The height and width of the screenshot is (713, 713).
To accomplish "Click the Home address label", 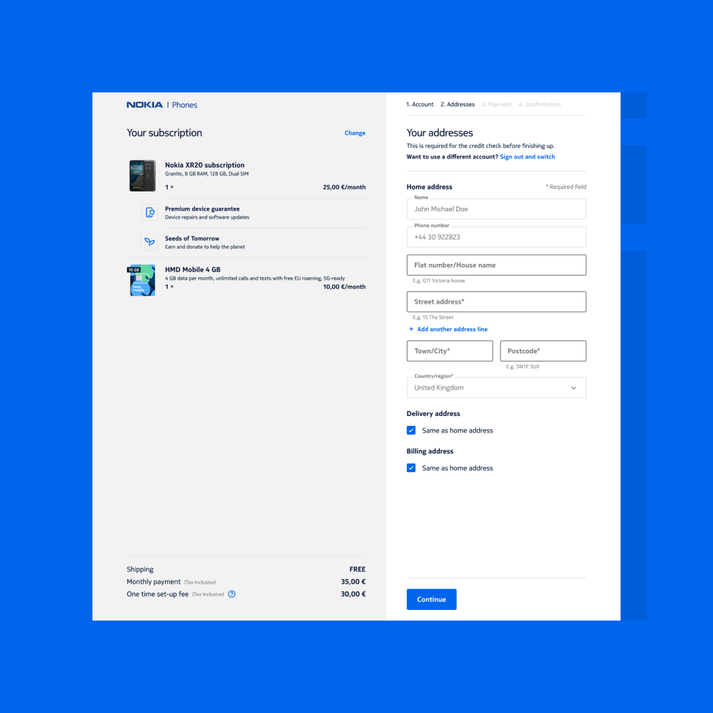I will point(429,187).
